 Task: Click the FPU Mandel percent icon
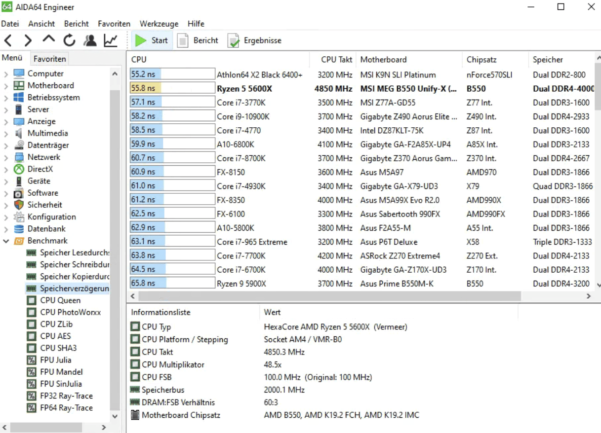coord(32,372)
